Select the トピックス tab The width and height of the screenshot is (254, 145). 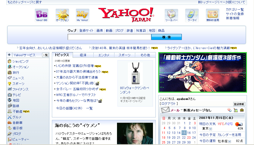(62, 55)
